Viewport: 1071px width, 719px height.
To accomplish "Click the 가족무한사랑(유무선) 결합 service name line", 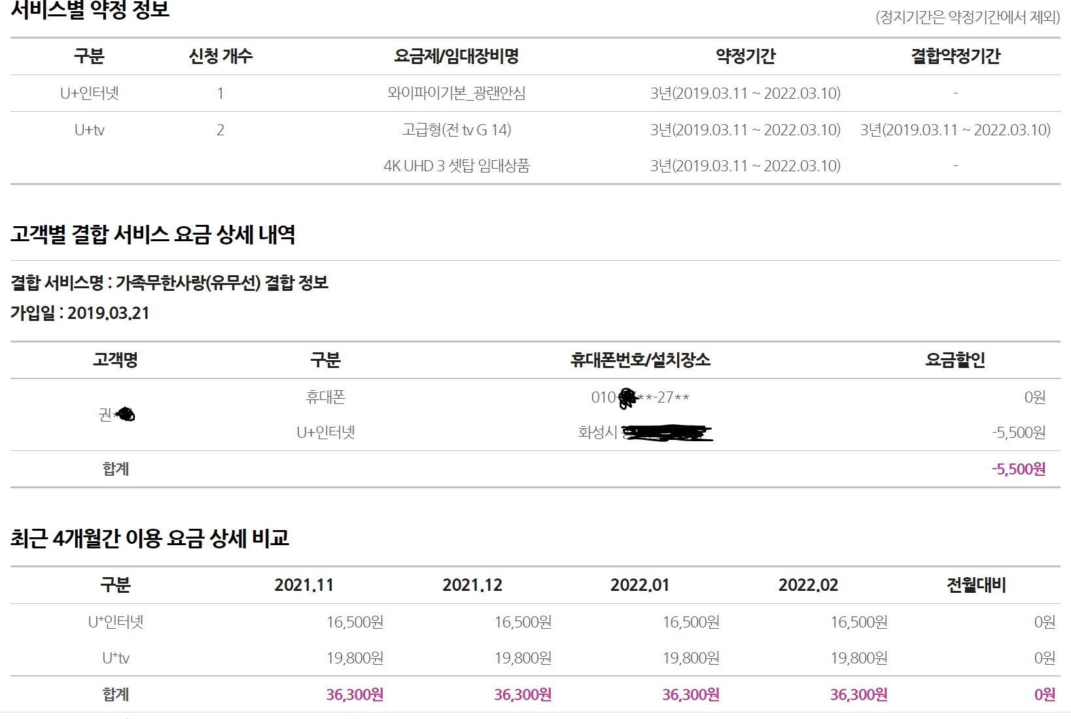I will (169, 282).
